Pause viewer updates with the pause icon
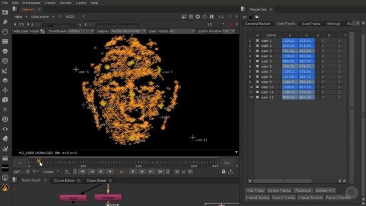The height and width of the screenshot is (206, 366). 212,17
